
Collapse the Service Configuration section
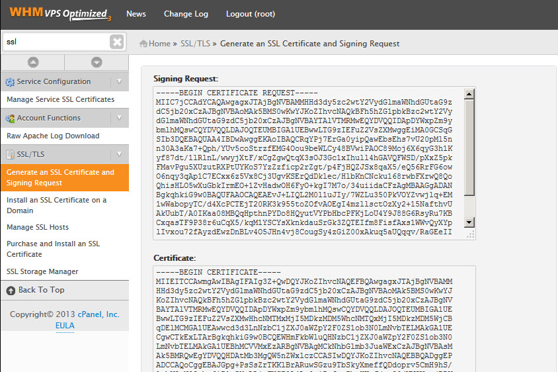click(x=120, y=82)
